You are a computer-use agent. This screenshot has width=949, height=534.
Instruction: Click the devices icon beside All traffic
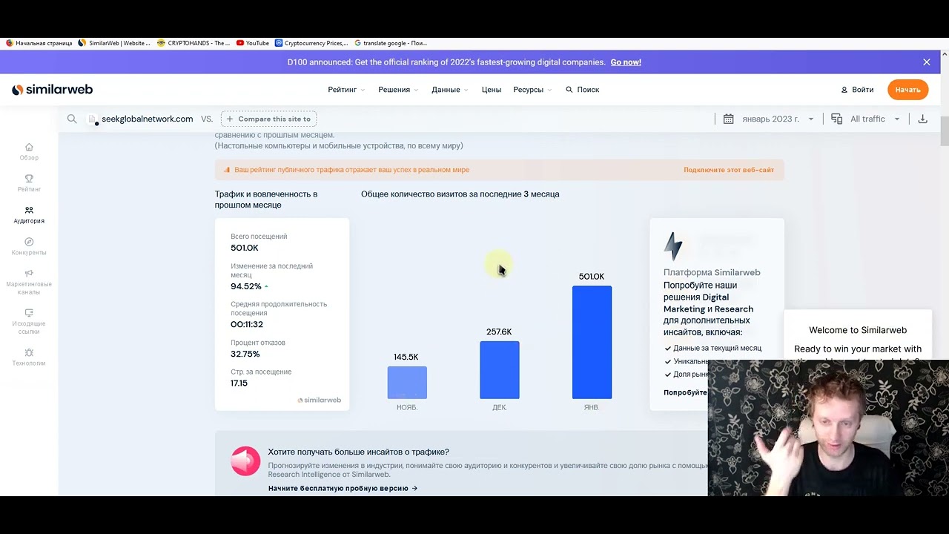point(836,119)
